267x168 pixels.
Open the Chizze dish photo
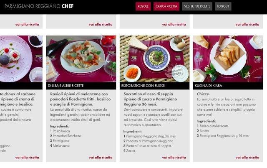[228, 59]
